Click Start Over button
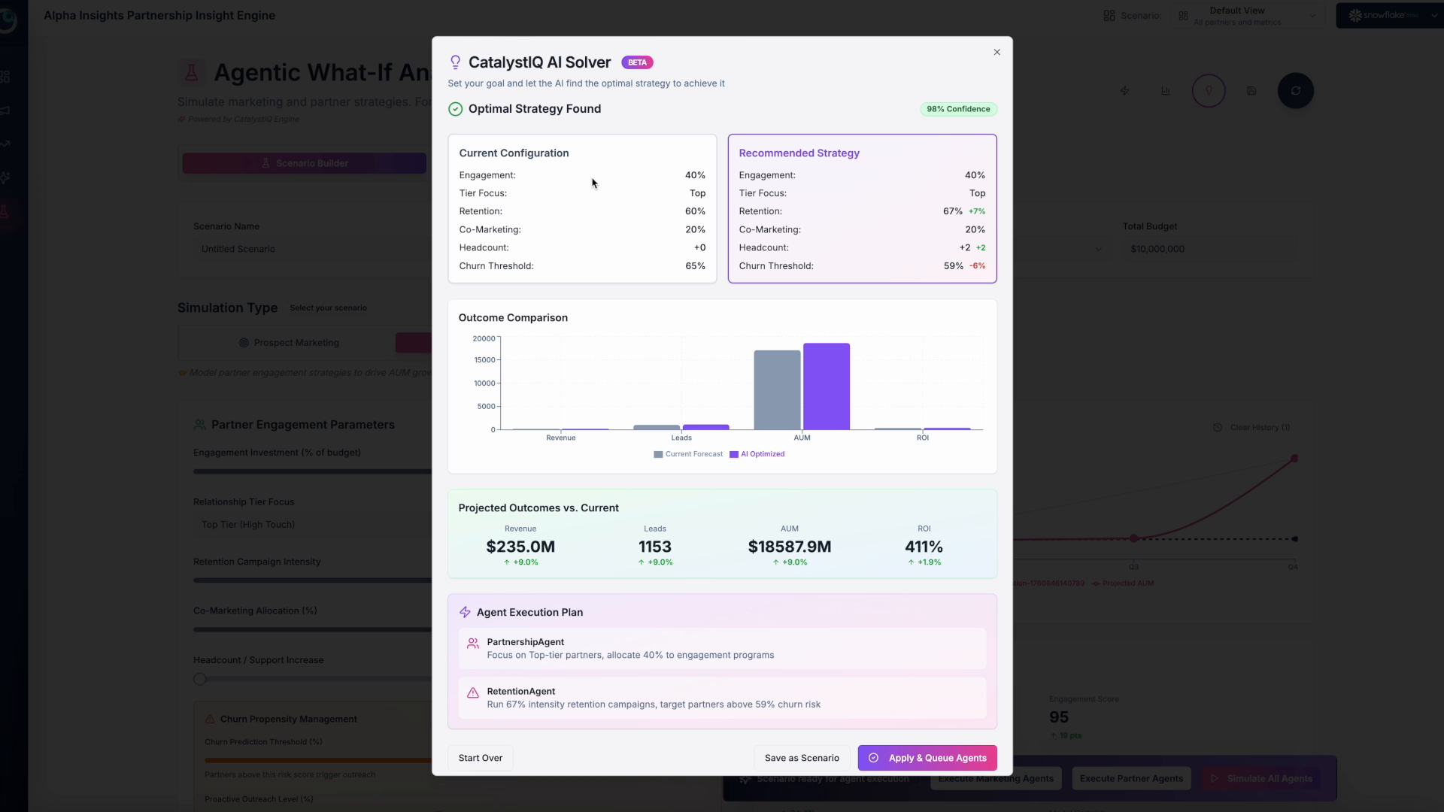Image resolution: width=1444 pixels, height=812 pixels. 480,758
